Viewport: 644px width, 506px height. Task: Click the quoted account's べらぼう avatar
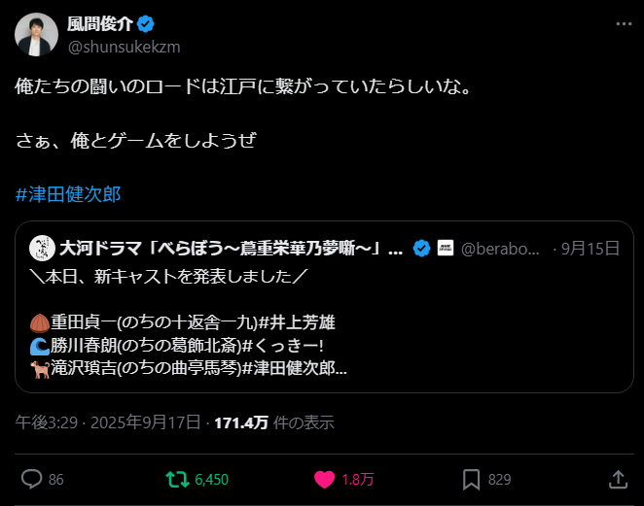pos(42,248)
